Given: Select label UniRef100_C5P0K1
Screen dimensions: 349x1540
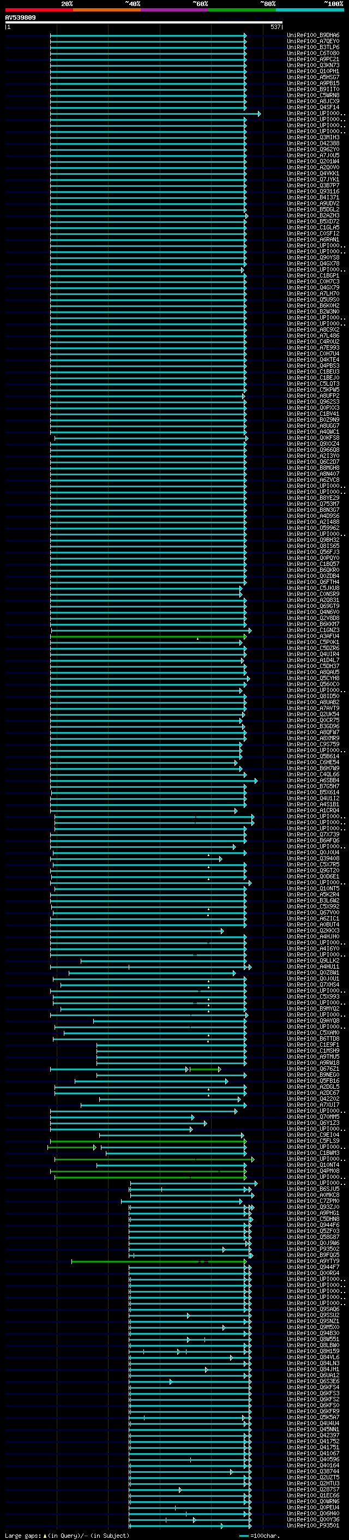Looking at the screenshot, I should (313, 642).
